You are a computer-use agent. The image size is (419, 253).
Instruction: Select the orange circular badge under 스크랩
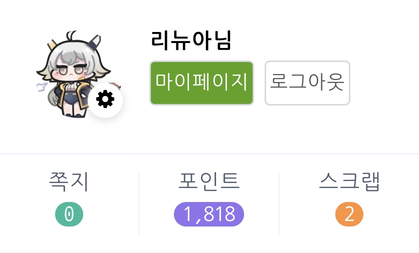(x=349, y=214)
